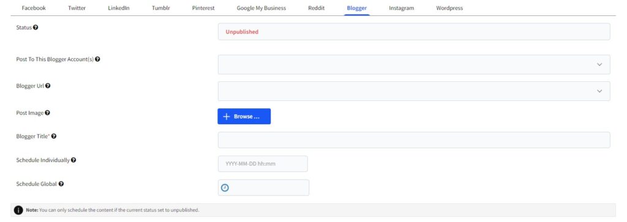Switch to the Facebook tab
The width and height of the screenshot is (627, 222).
click(34, 8)
